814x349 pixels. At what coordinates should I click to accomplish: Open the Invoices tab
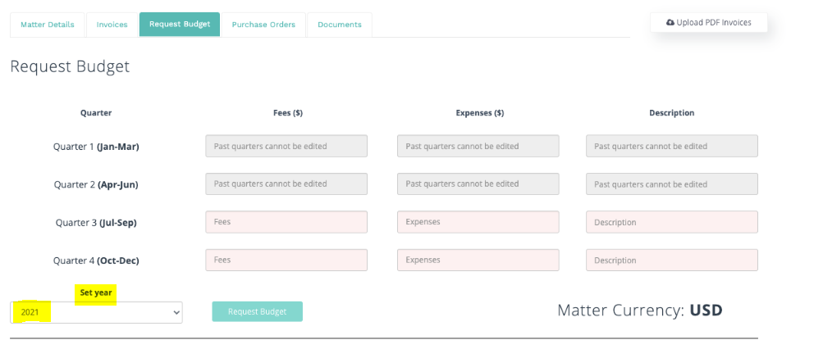112,25
